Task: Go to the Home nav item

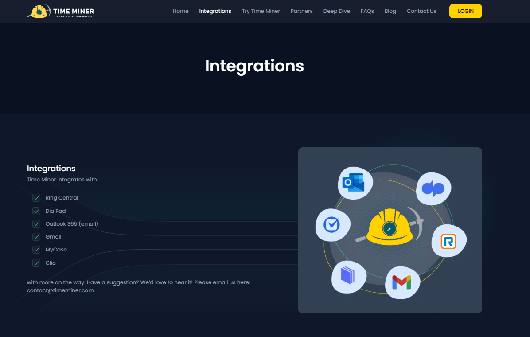Action: [x=180, y=11]
